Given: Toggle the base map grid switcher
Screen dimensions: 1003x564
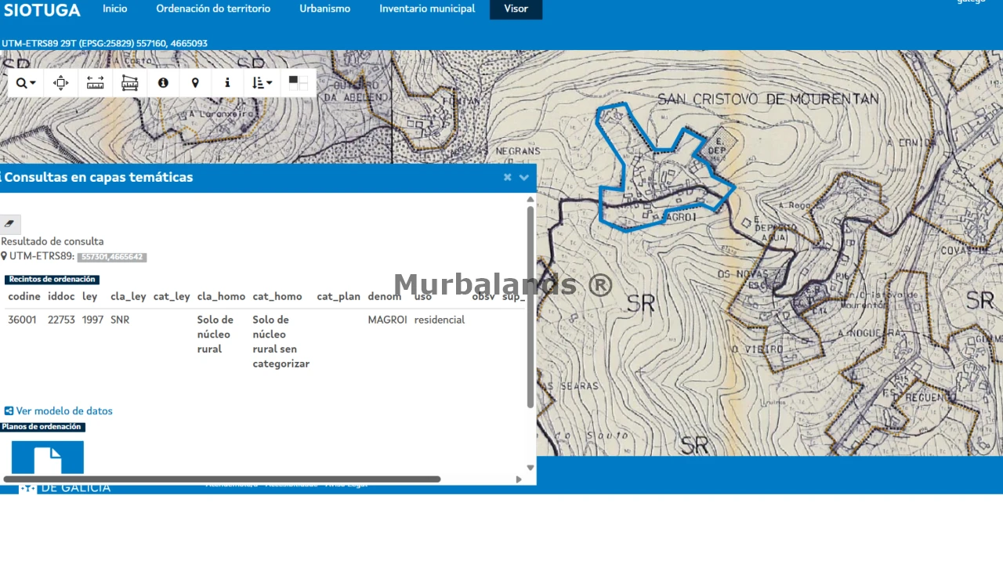Looking at the screenshot, I should pos(298,82).
